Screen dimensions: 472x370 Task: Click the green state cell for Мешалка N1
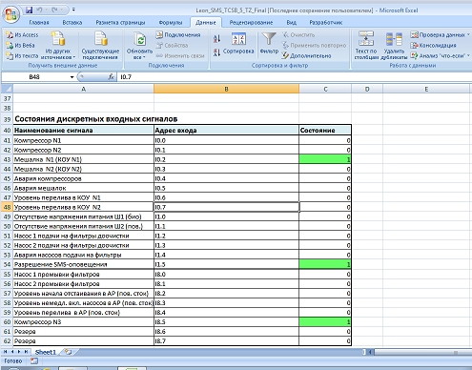(325, 159)
